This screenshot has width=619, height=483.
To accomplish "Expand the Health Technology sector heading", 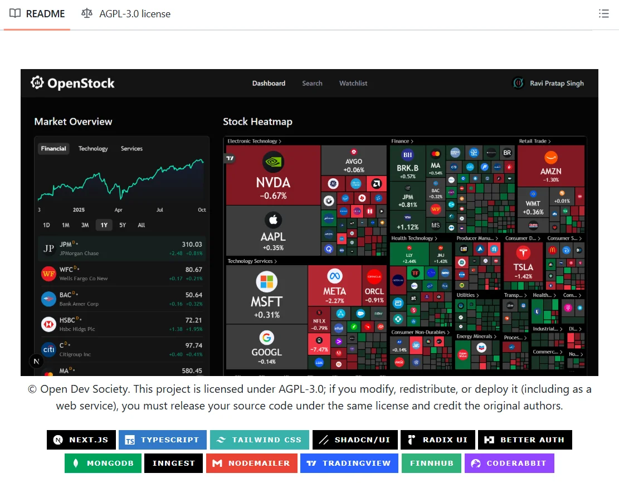I will pos(414,238).
